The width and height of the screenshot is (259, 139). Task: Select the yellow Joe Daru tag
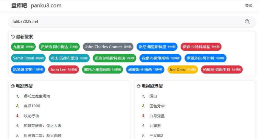[x=183, y=69]
